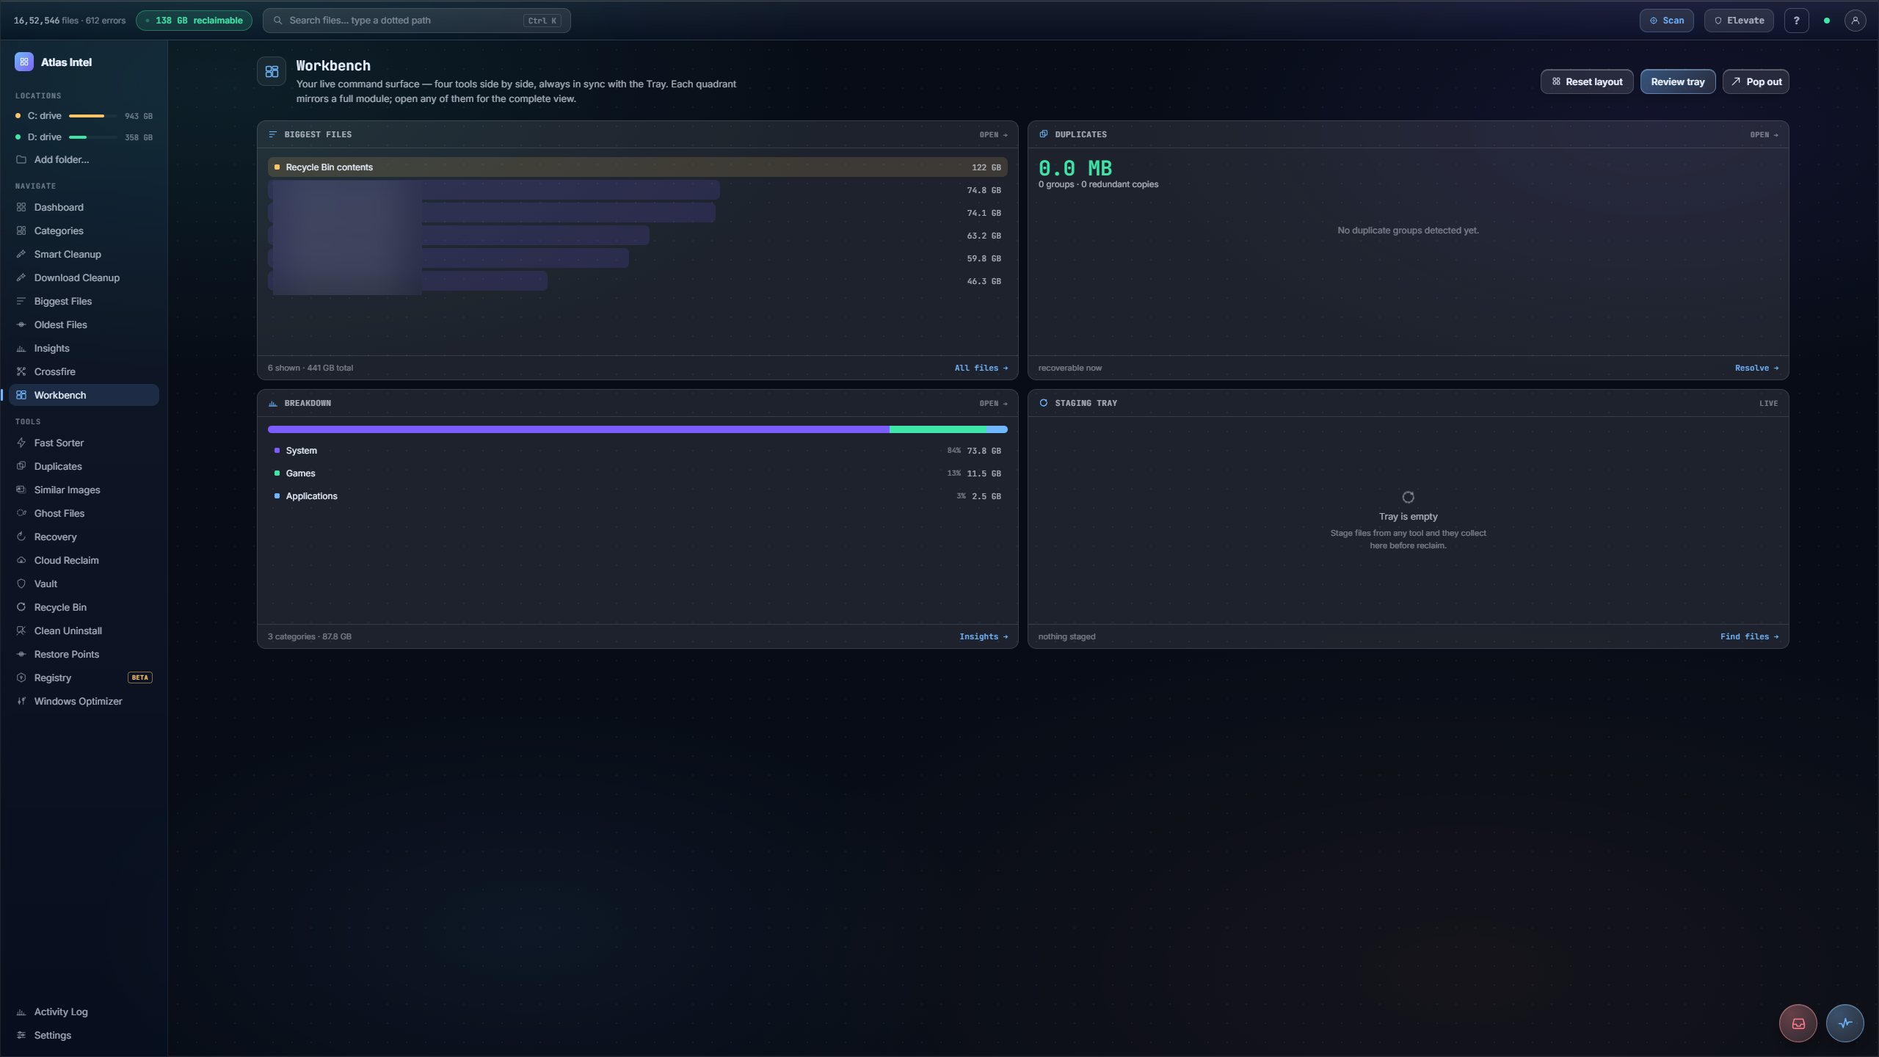Click Review tray button
1879x1057 pixels.
tap(1677, 81)
